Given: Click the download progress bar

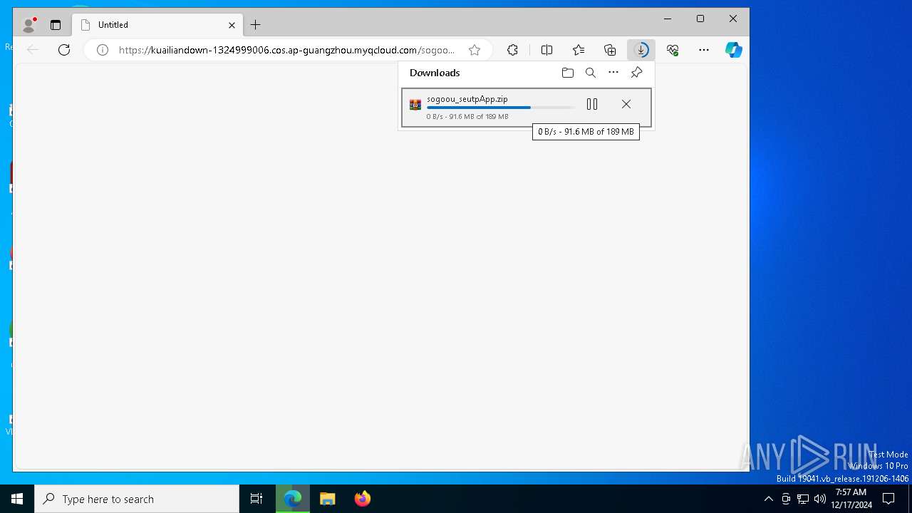Looking at the screenshot, I should [500, 108].
